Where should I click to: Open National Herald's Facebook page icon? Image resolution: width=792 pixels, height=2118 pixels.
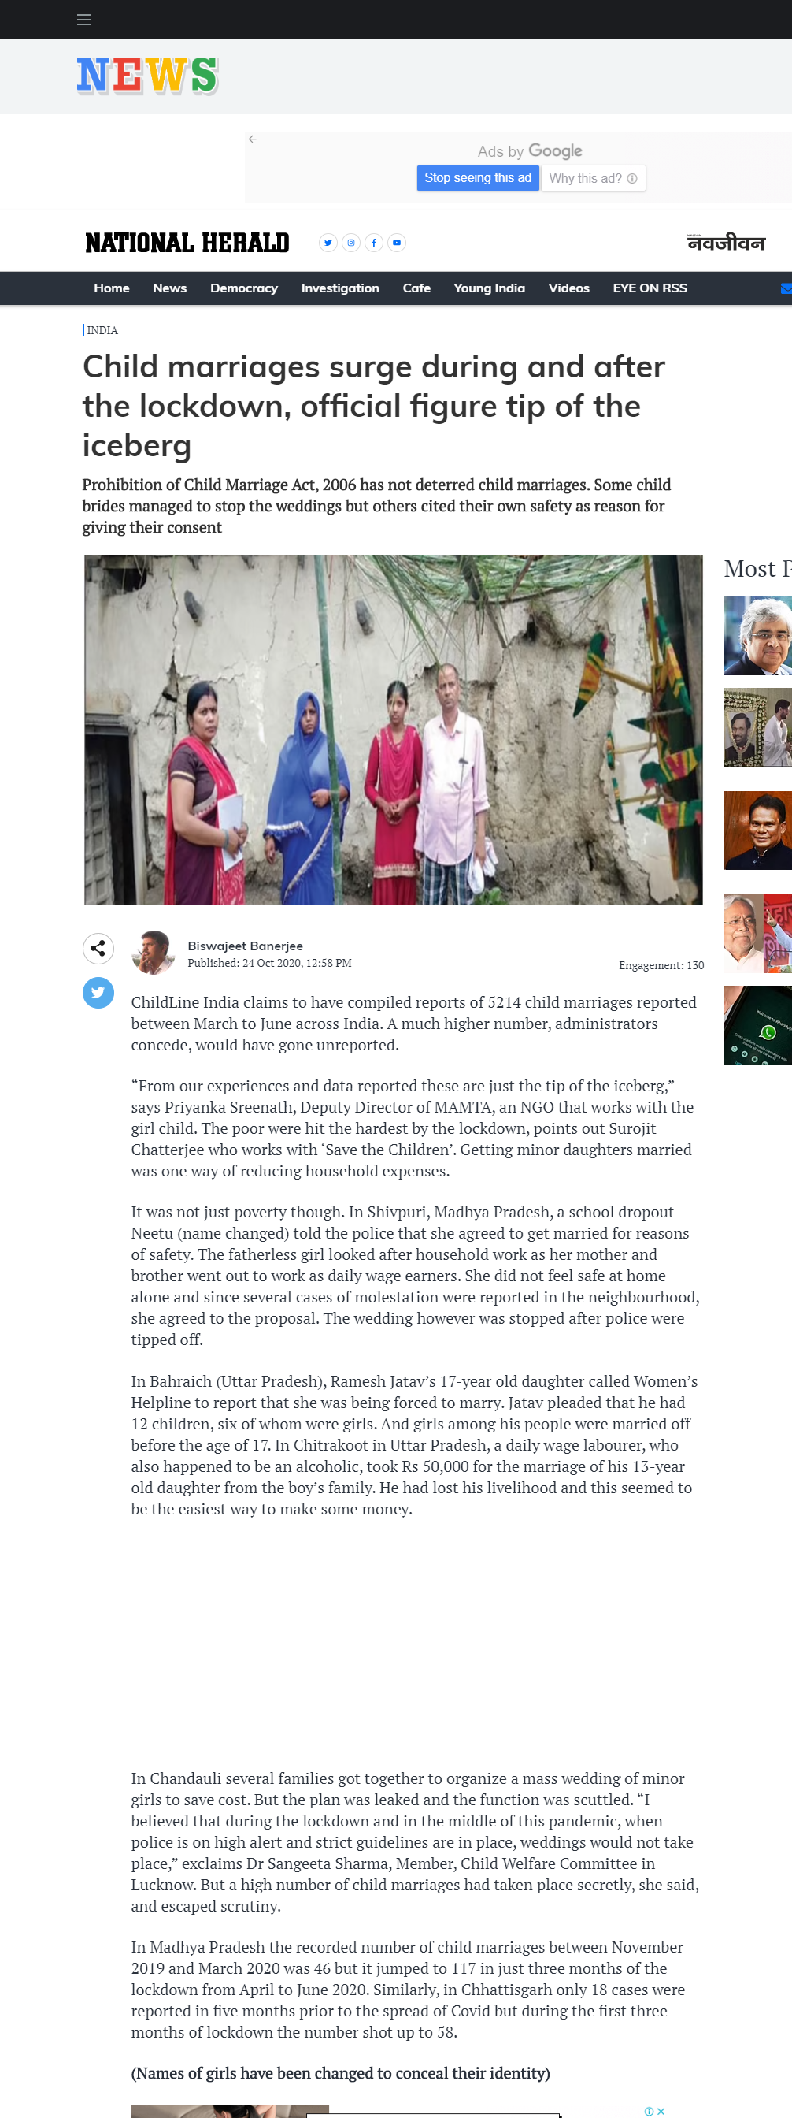(x=374, y=243)
